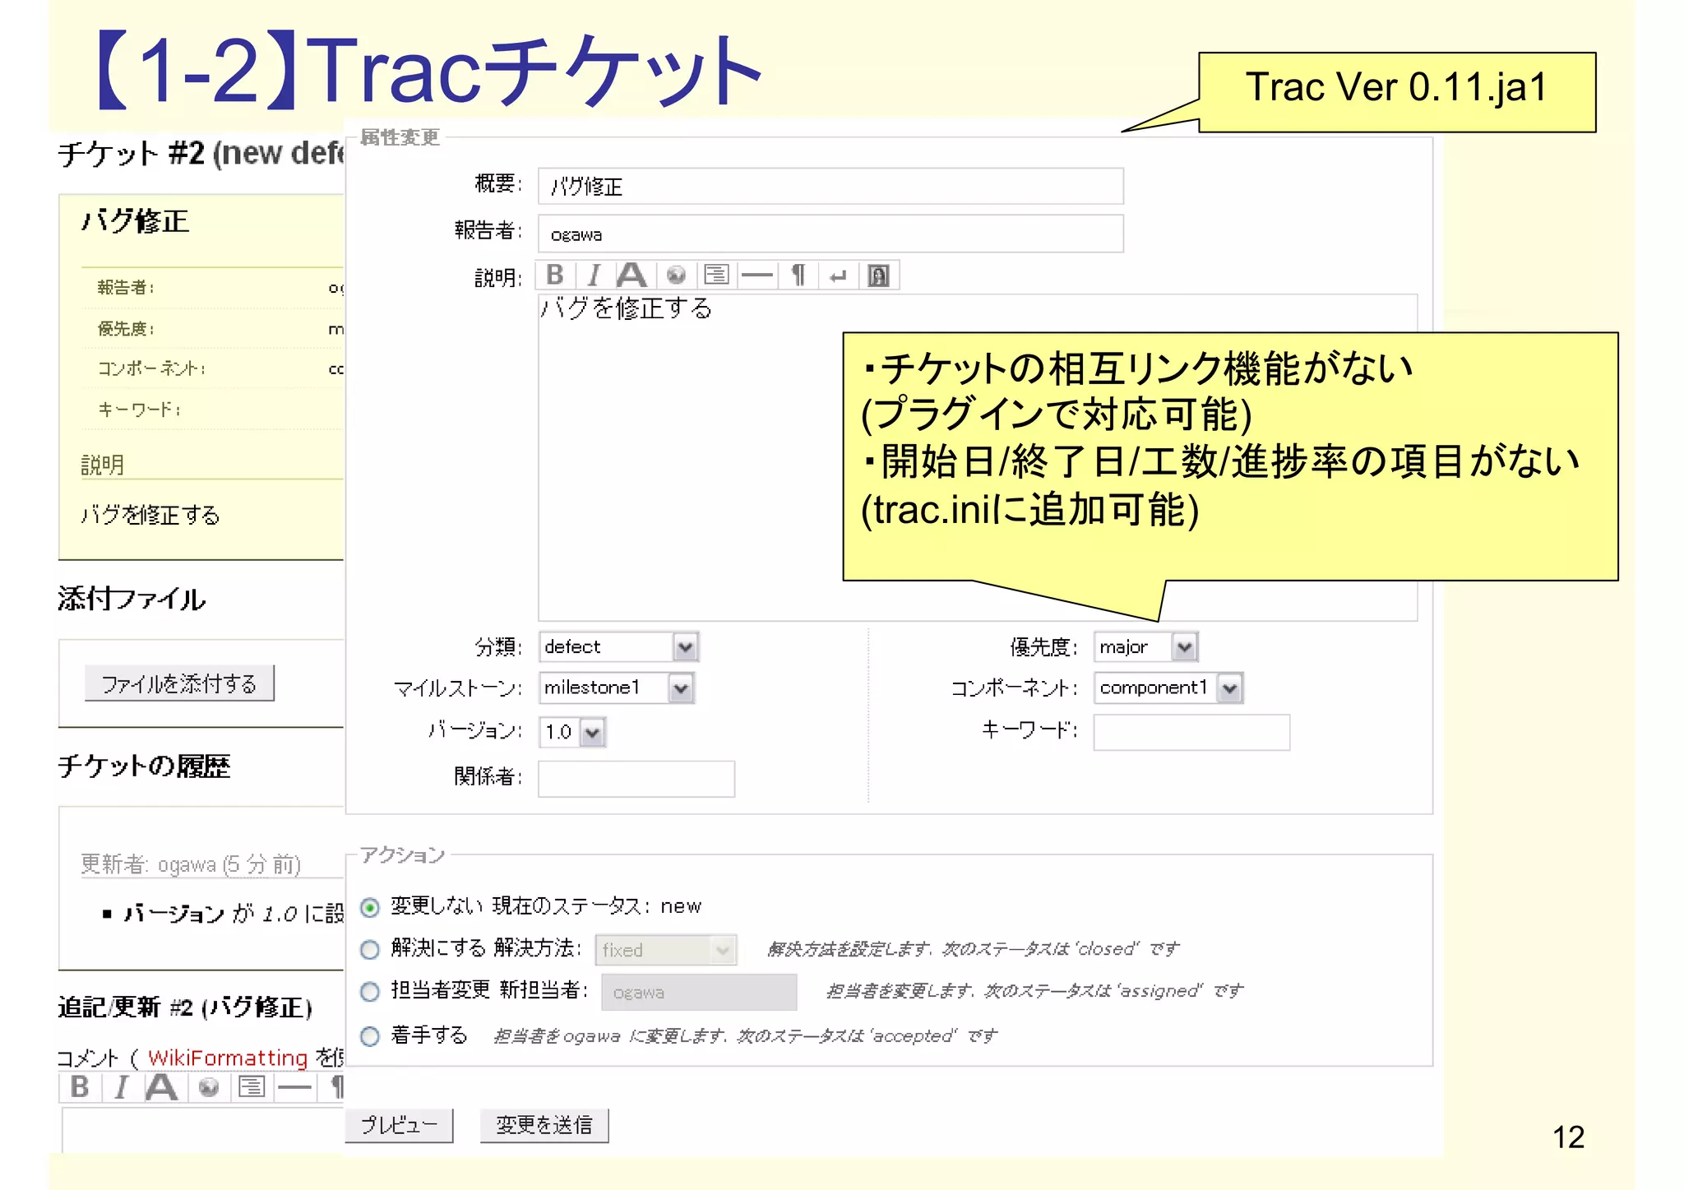The height and width of the screenshot is (1190, 1684).
Task: Click the ファイルを添付する button
Action: pos(179,683)
